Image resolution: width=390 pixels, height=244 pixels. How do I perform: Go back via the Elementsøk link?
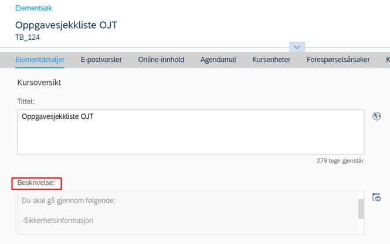(x=33, y=8)
